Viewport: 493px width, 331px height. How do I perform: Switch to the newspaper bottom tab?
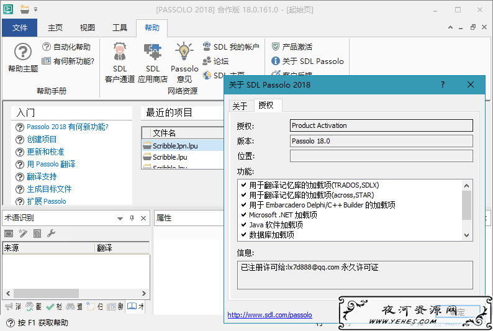(x=115, y=306)
